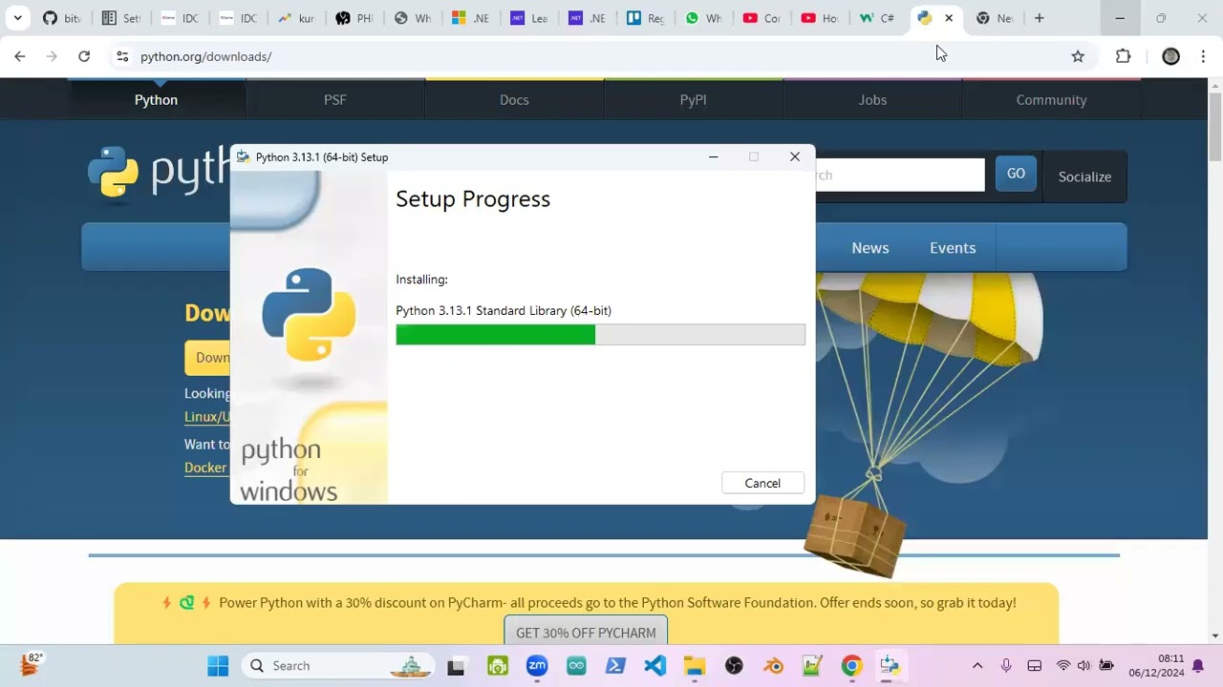Open the Socialize menu on python.org
The image size is (1223, 687).
coord(1084,177)
